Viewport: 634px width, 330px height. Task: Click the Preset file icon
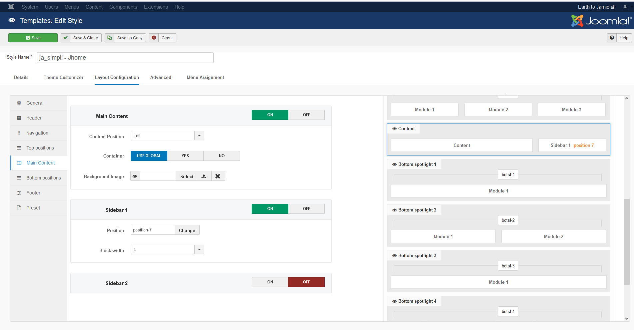point(19,208)
